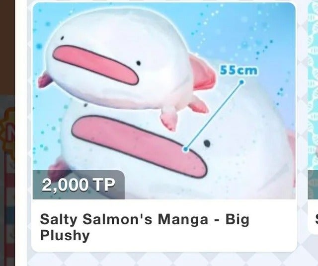Tap the top dot of the 55cm measurement line
The image size is (318, 266).
[241, 82]
